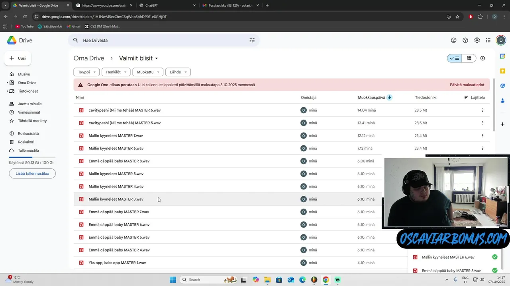Open File Explorer from taskbar
The height and width of the screenshot is (286, 510).
267,280
